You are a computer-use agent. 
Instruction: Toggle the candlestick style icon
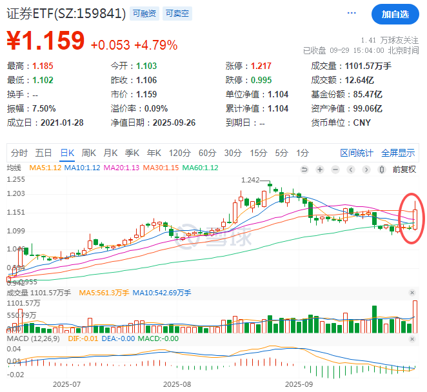pyautogui.click(x=381, y=170)
